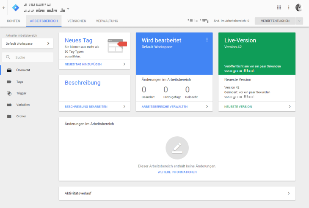Click the pencil icon in empty changes area

click(x=177, y=148)
